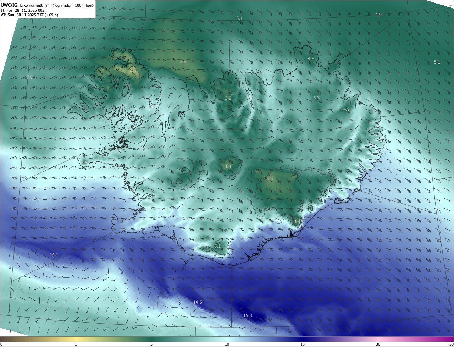454x347 pixels.
Task: Select the 14.1 value southwest of Iceland
Action: pyautogui.click(x=54, y=254)
